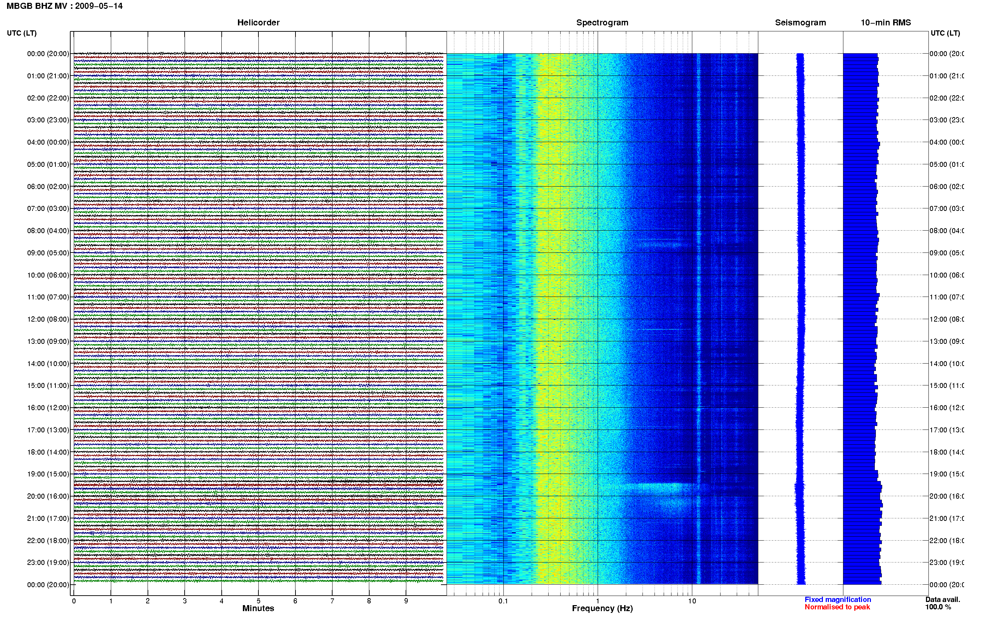Viewport: 1004px width, 627px height.
Task: Click the top-left 00:00 (20:00) time label
Action: click(x=48, y=54)
